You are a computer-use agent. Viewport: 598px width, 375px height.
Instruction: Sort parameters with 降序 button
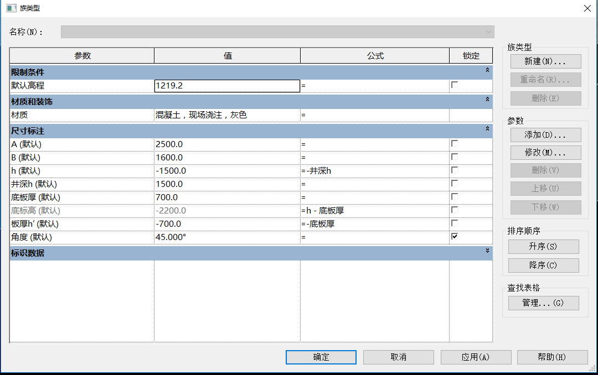click(x=543, y=265)
